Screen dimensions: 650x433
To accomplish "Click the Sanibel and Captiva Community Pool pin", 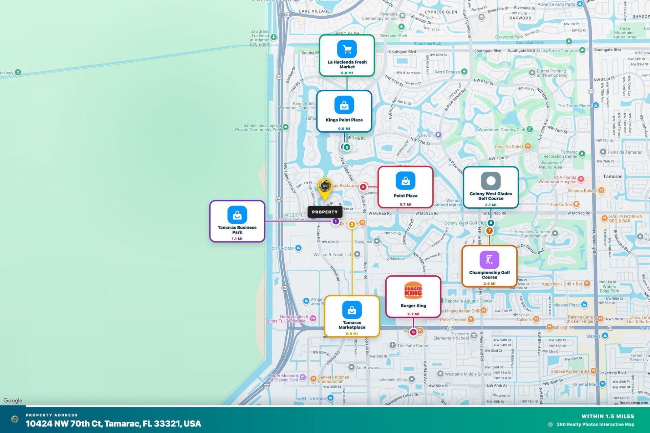I will (x=286, y=127).
